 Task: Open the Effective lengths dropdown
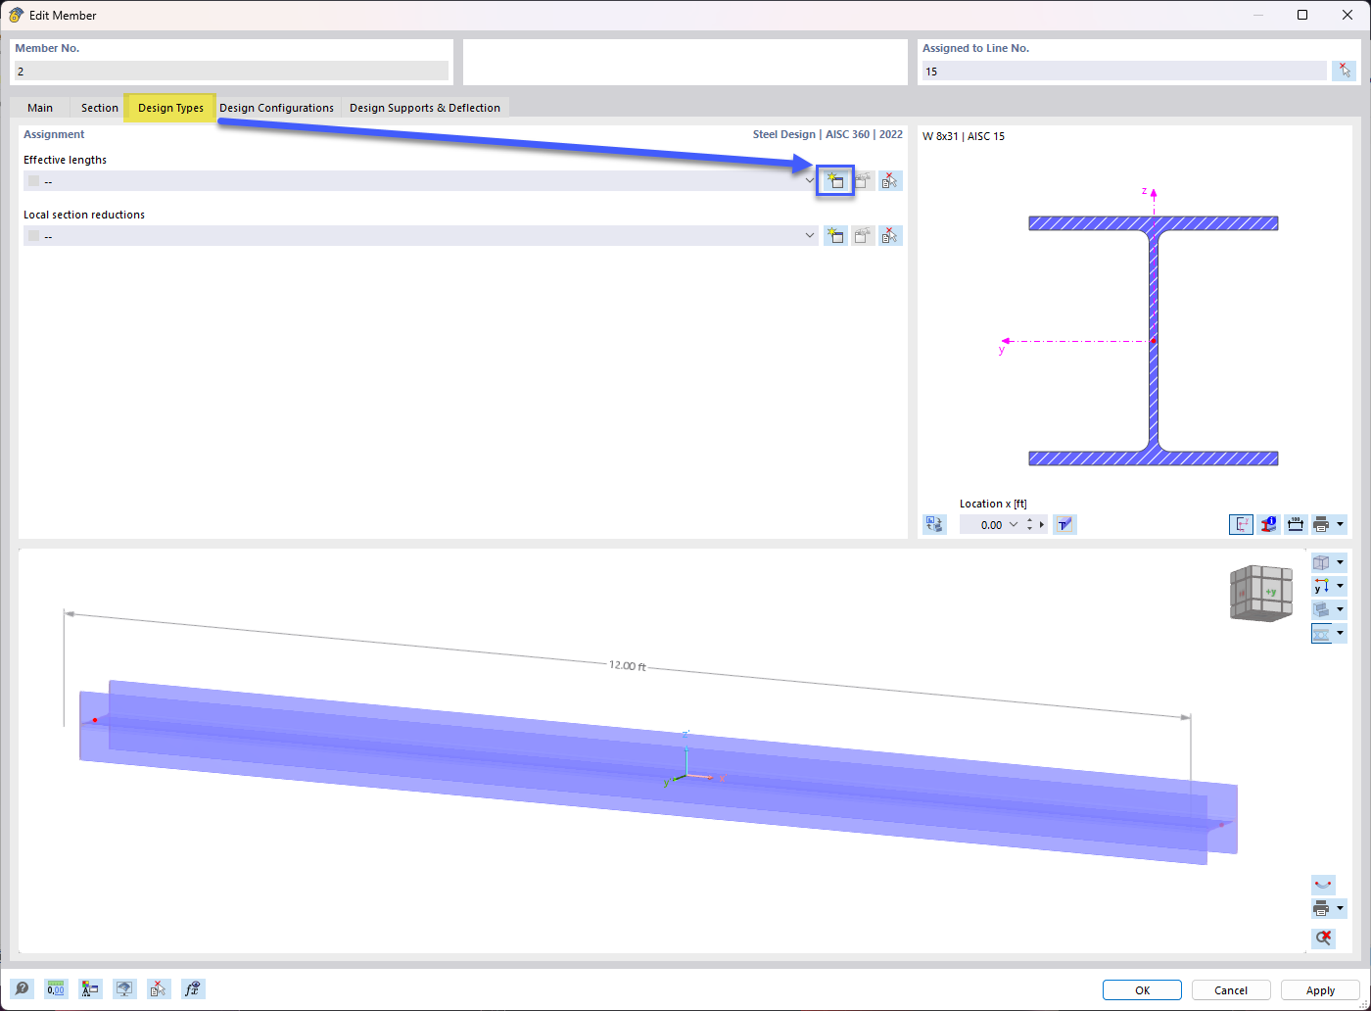coord(810,180)
